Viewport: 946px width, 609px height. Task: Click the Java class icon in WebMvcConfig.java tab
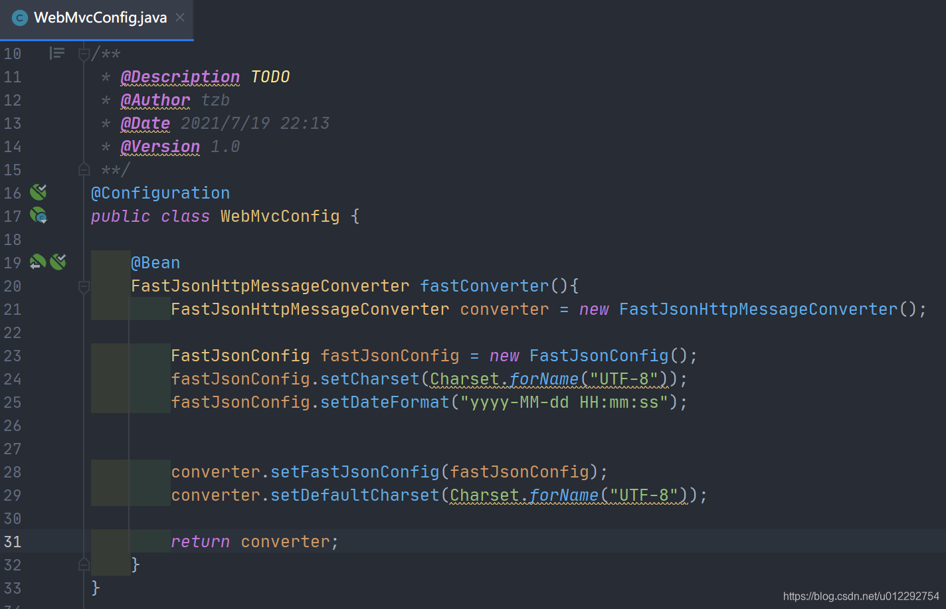click(x=20, y=18)
